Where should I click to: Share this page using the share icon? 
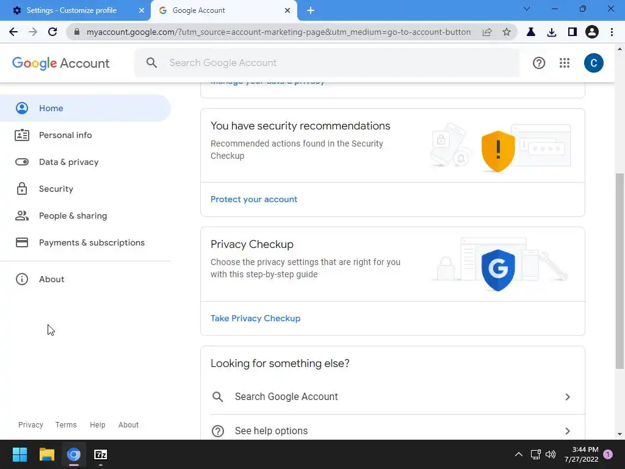[x=487, y=32]
